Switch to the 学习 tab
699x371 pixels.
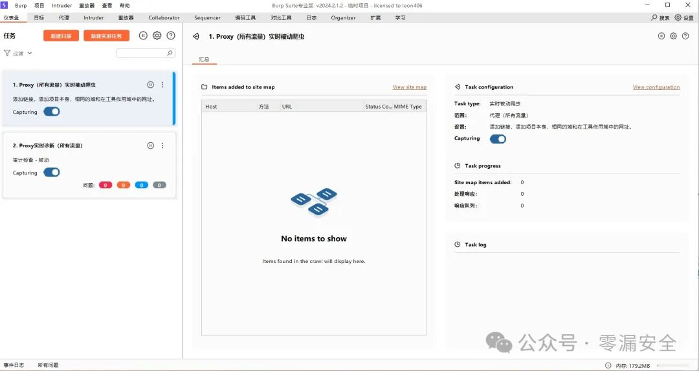pos(401,18)
